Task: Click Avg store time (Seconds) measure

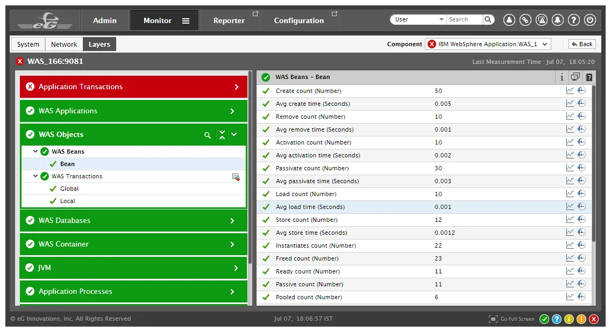Action: click(311, 233)
